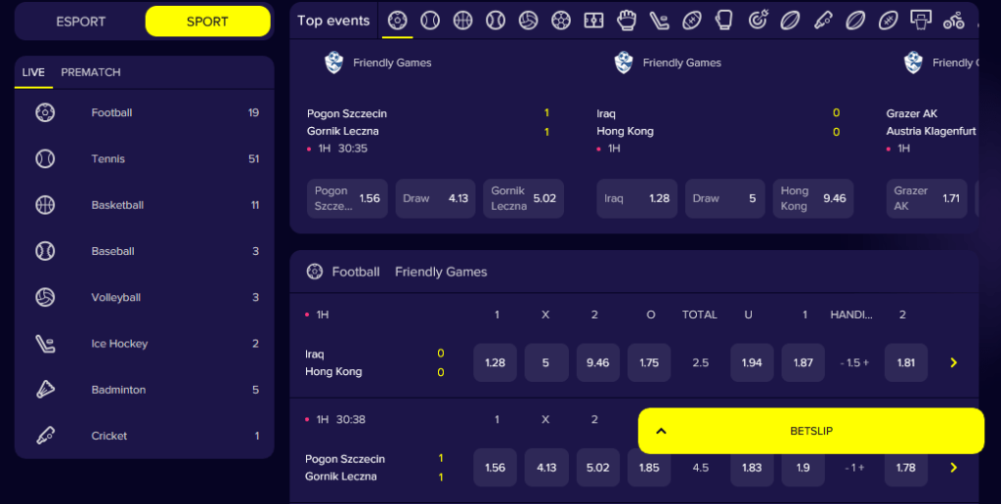The width and height of the screenshot is (1001, 504).
Task: Click the 2.5 total value in Iraq row
Action: [700, 363]
